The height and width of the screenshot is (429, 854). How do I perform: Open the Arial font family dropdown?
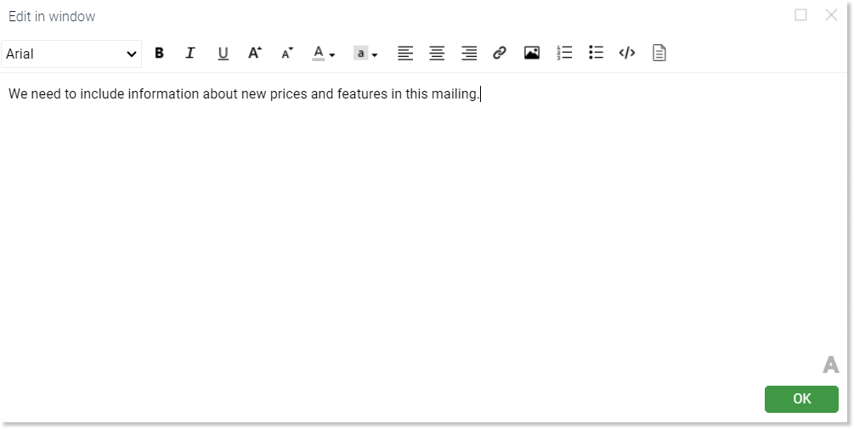[71, 54]
